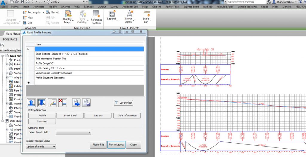Open the Vehicle Tracking ribbon tab
Viewport: 306px width, 157px height.
(247, 7)
